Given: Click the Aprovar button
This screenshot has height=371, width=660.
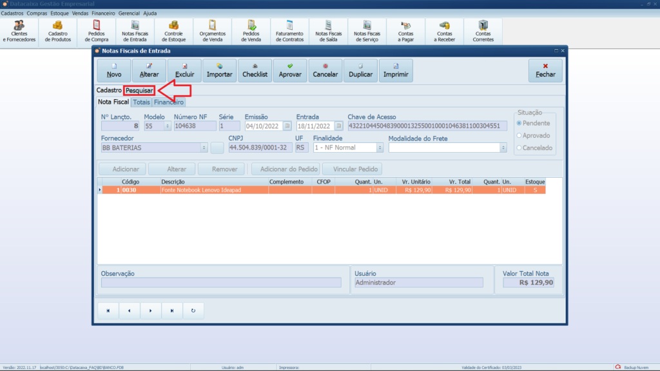Looking at the screenshot, I should click(290, 70).
